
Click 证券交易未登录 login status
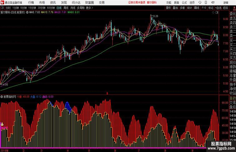coord(137,2)
